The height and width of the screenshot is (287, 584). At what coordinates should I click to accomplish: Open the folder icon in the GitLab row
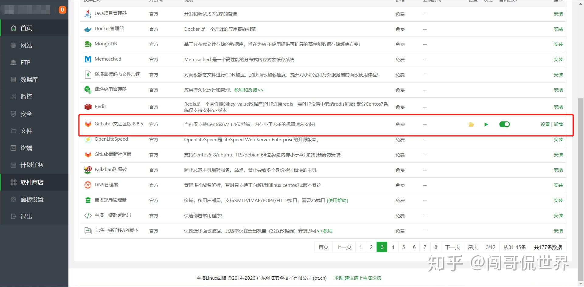pyautogui.click(x=471, y=124)
